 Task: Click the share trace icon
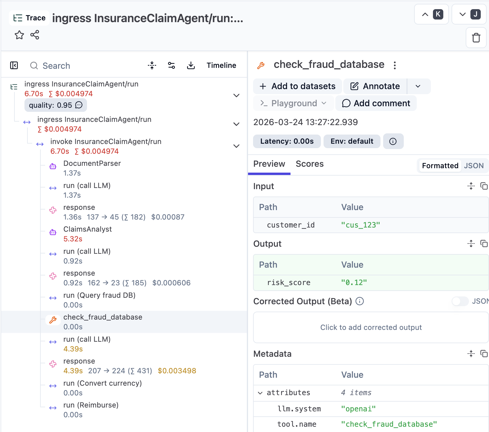click(35, 35)
